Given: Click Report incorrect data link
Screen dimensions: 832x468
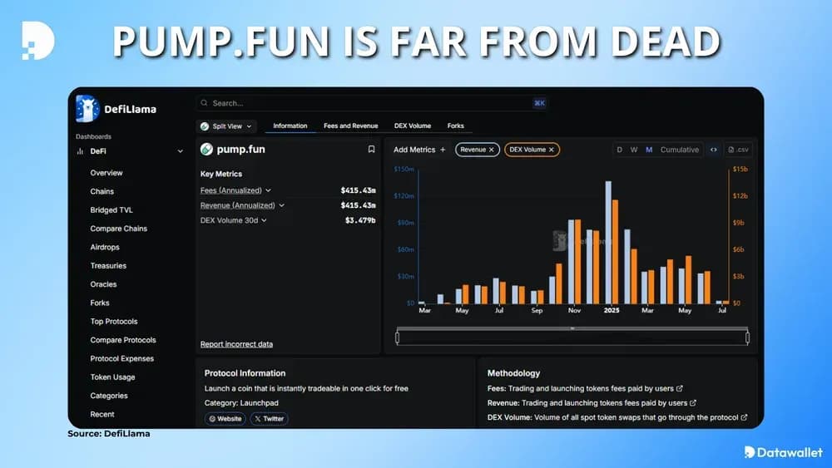Looking at the screenshot, I should tap(236, 344).
